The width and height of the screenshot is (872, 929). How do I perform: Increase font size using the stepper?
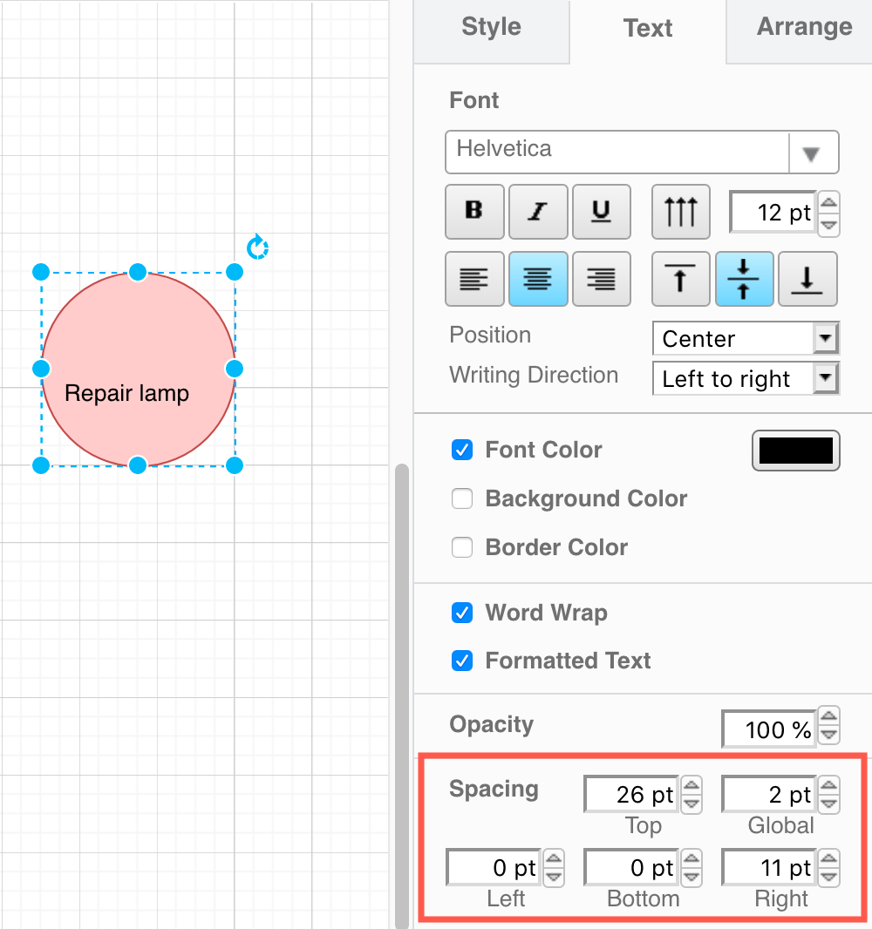pyautogui.click(x=828, y=203)
